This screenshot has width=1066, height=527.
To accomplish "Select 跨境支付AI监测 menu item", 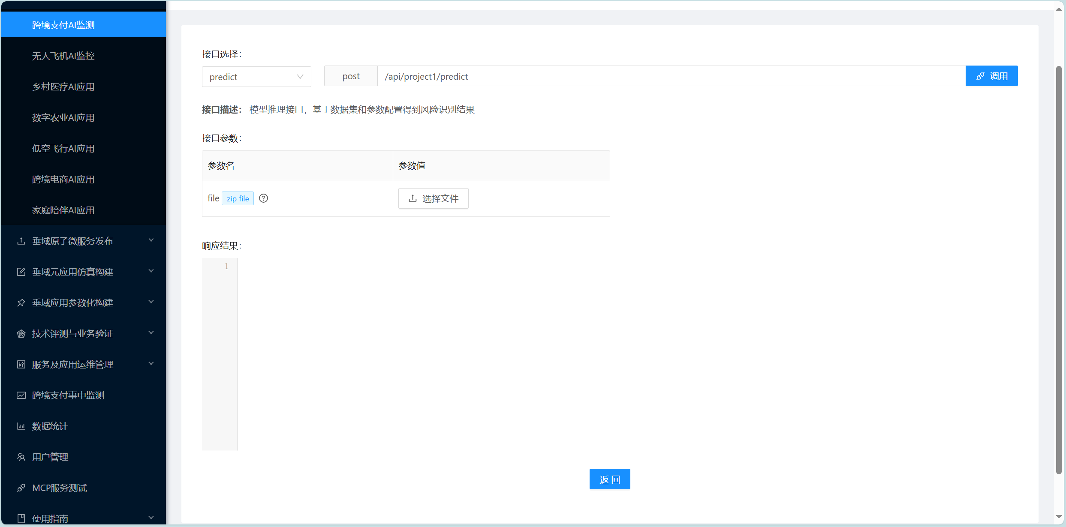I will pyautogui.click(x=84, y=25).
